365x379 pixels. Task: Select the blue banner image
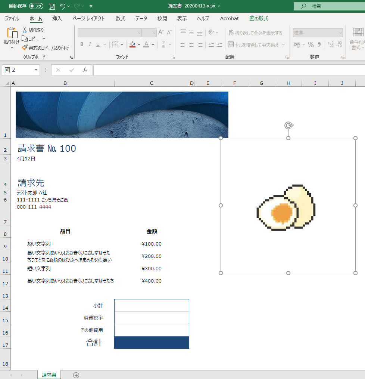click(122, 115)
